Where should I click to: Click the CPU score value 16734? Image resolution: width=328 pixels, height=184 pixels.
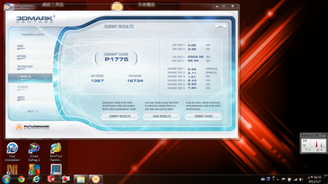click(x=135, y=81)
